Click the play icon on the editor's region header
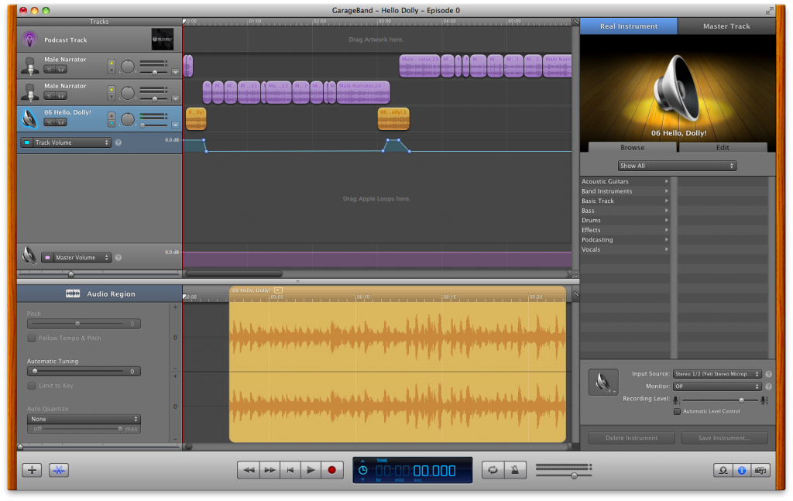Screen dimensions: 793x501 pos(278,290)
